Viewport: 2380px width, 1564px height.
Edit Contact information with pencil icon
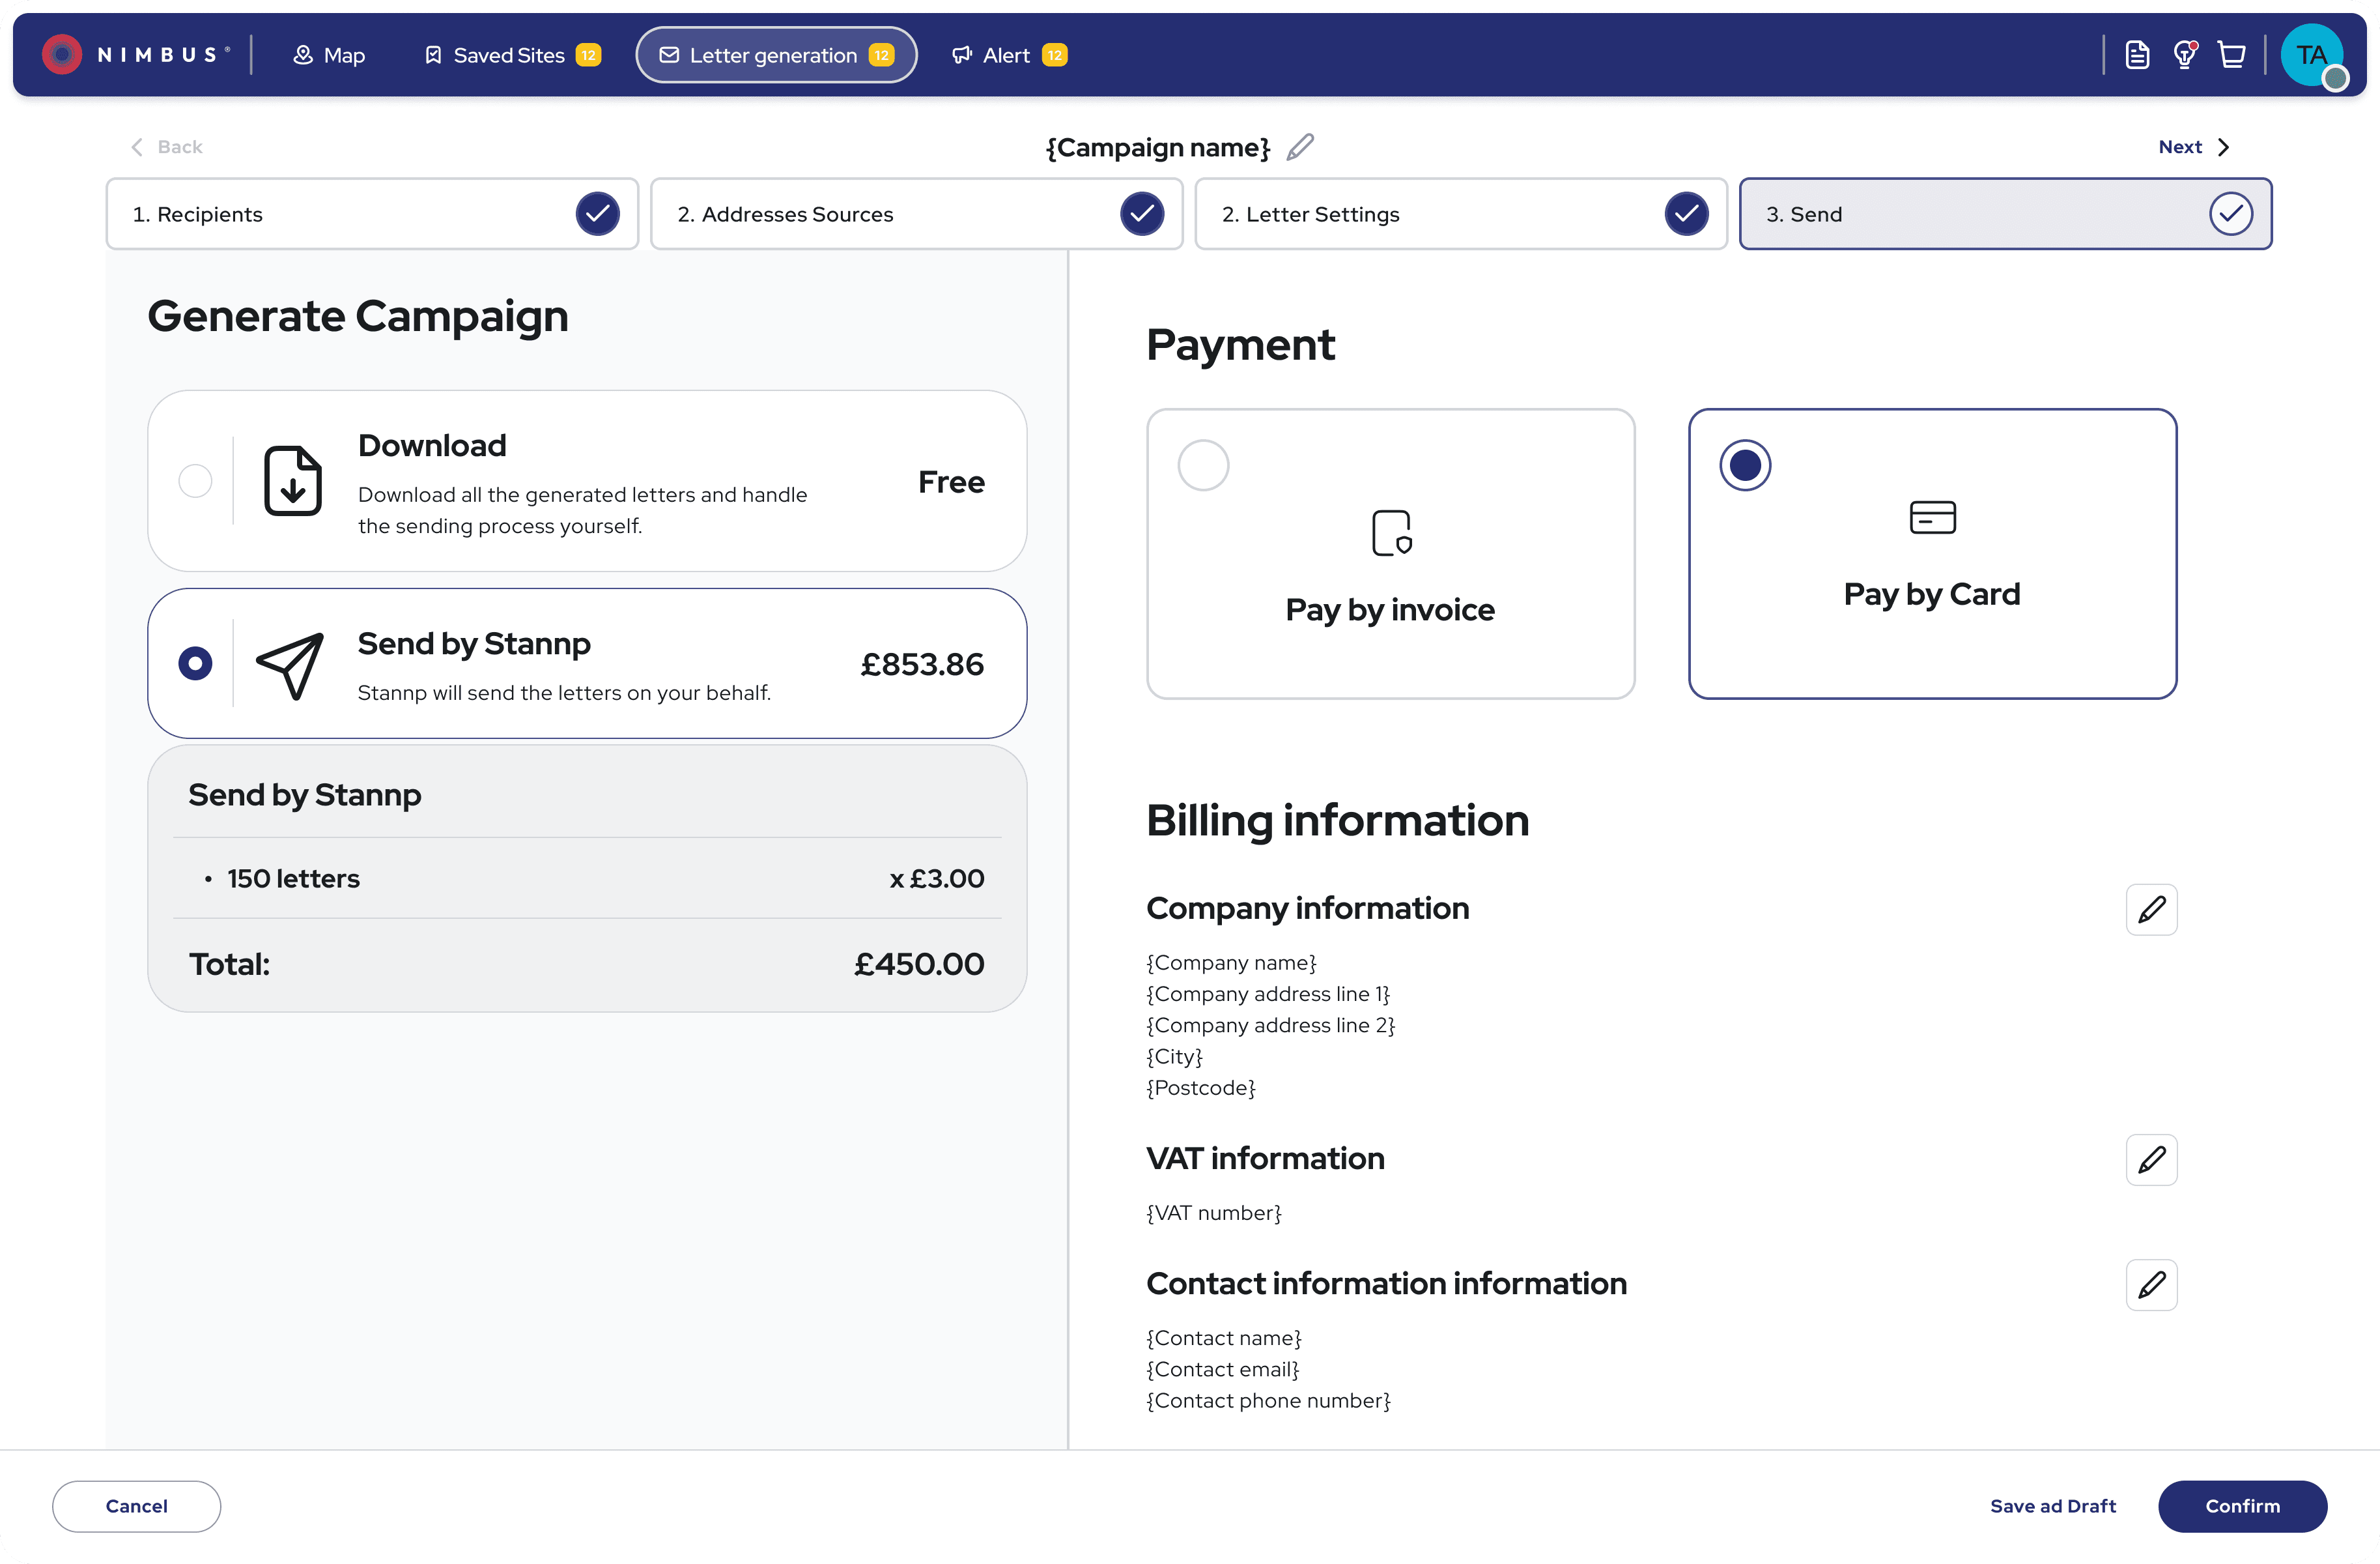(x=2151, y=1285)
